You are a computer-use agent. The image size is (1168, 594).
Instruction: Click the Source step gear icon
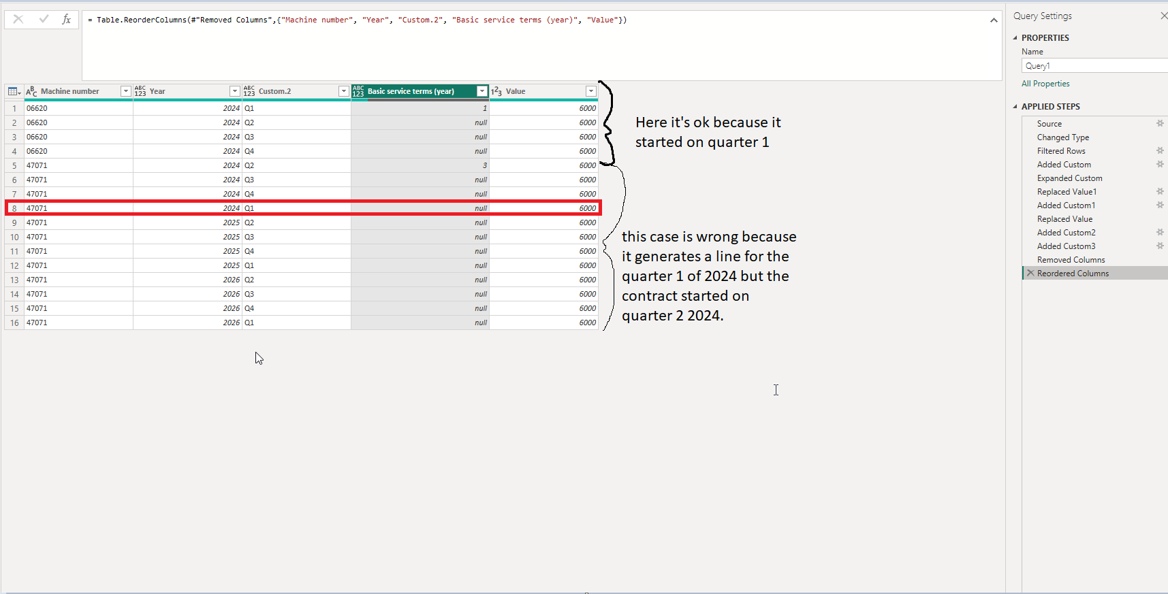coord(1160,123)
